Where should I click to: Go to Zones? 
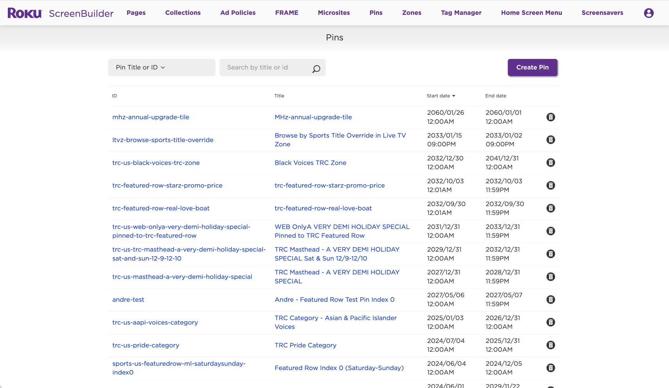pos(412,12)
